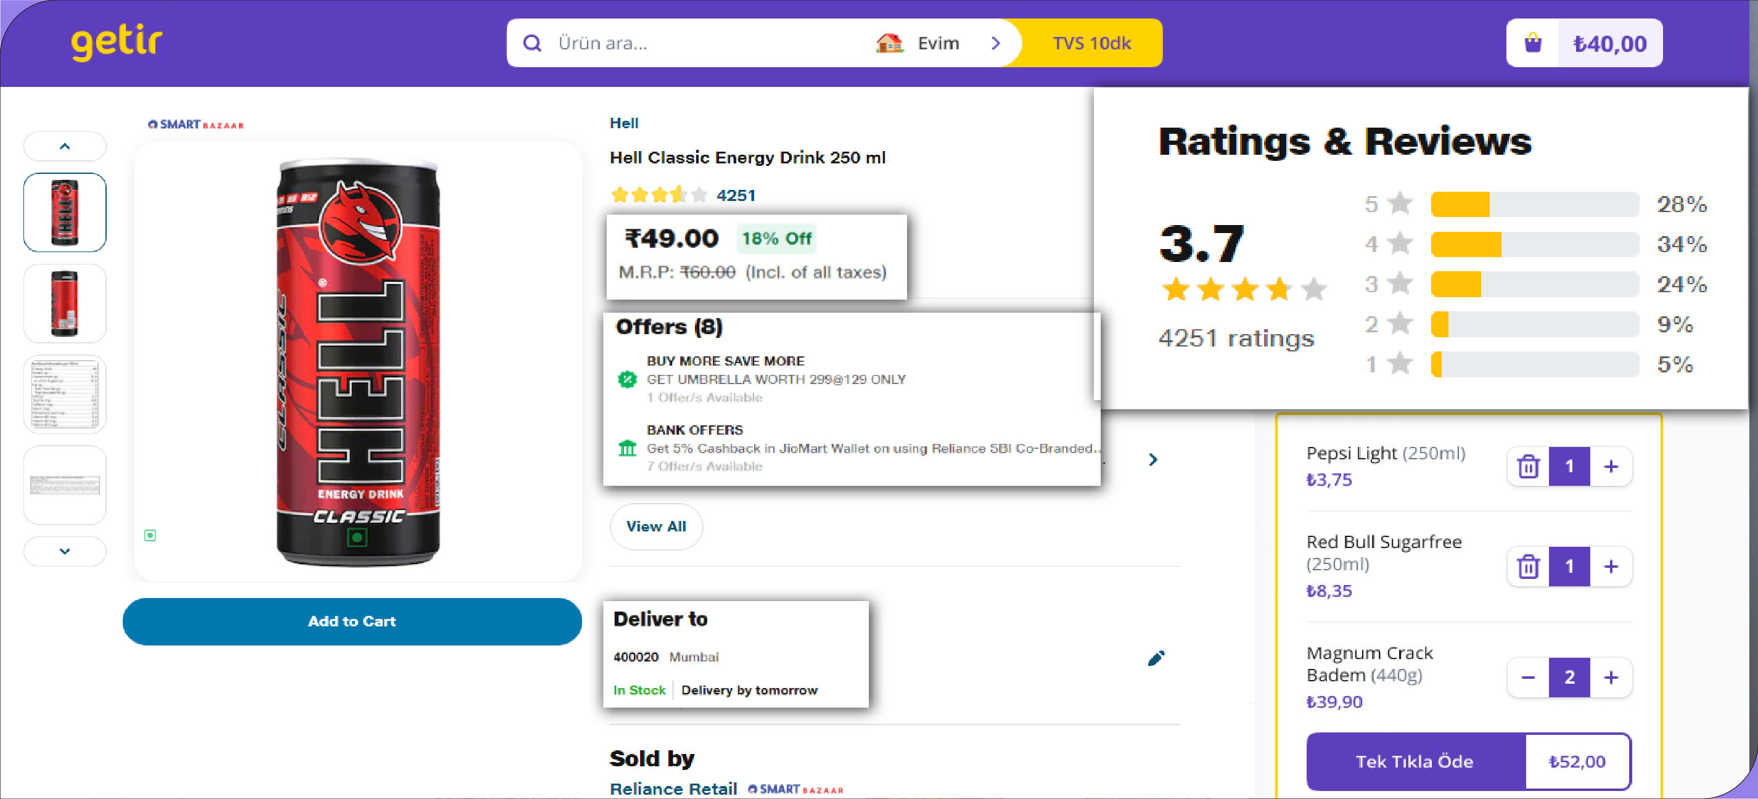
Task: Click the search magnifier icon
Action: pos(532,44)
